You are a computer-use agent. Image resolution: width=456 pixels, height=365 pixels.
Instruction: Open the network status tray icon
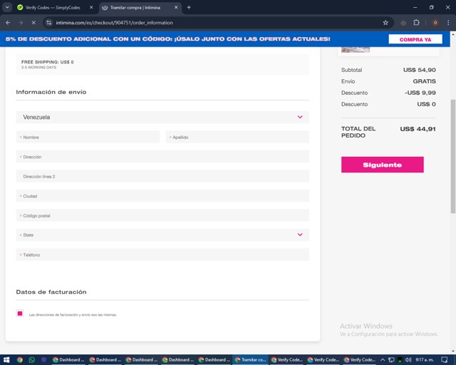point(391,360)
